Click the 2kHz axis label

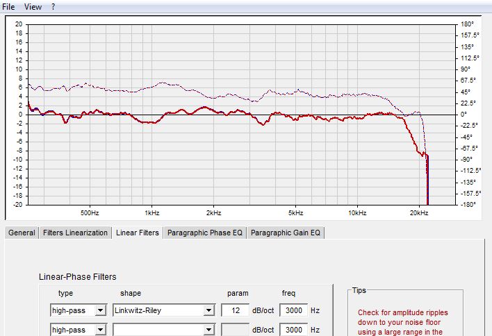click(x=213, y=213)
